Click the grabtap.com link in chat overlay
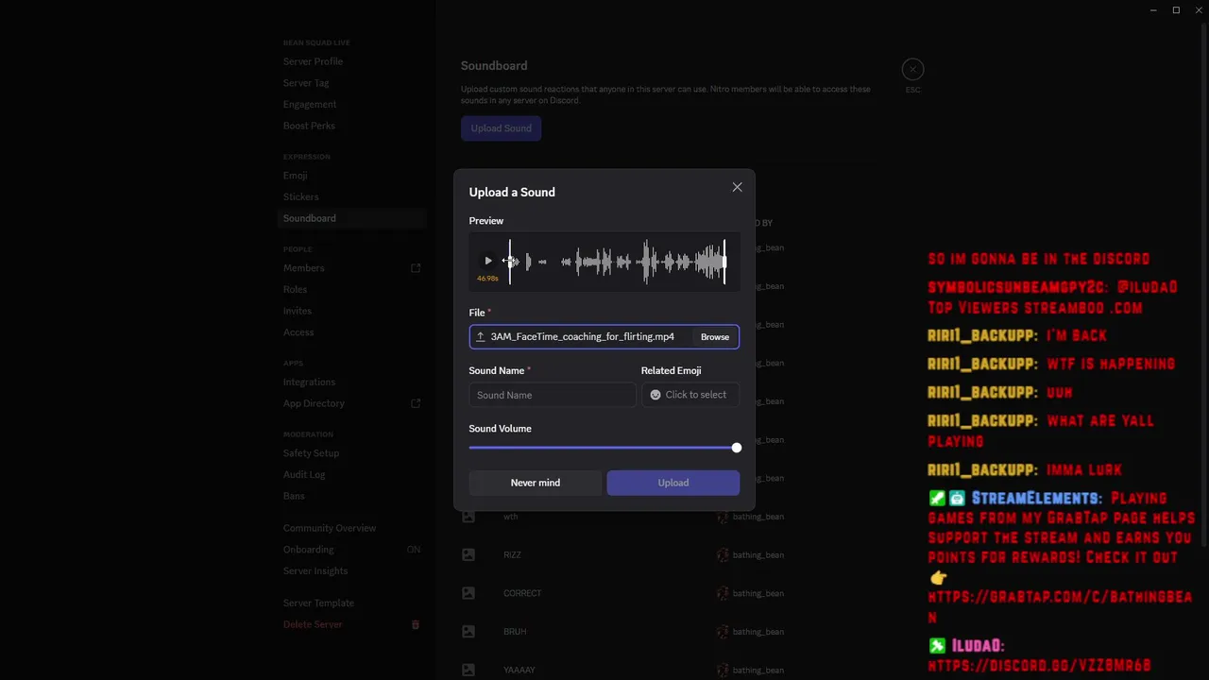1209x680 pixels. pos(1060,606)
